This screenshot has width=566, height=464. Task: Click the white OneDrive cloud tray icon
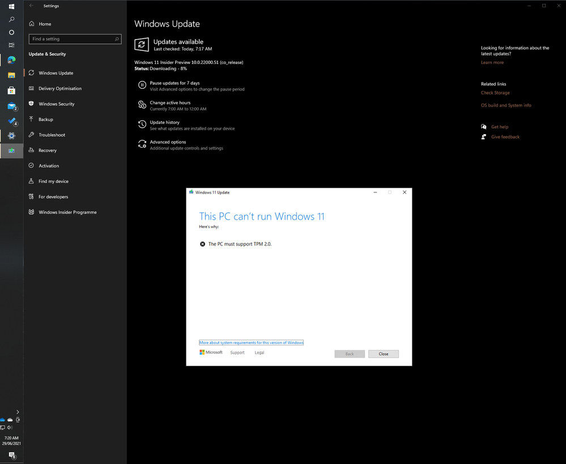pyautogui.click(x=10, y=420)
